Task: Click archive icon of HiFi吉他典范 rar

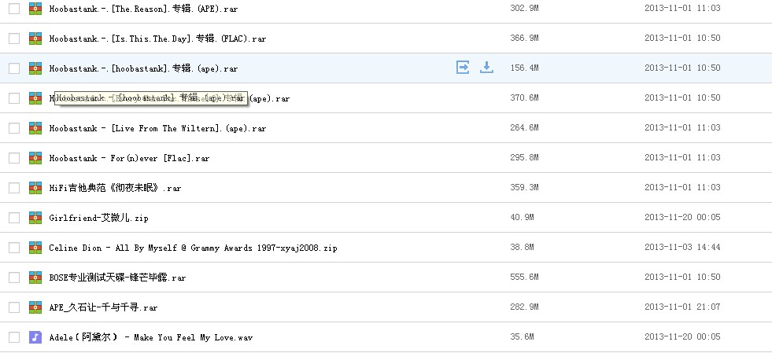Action: click(35, 188)
